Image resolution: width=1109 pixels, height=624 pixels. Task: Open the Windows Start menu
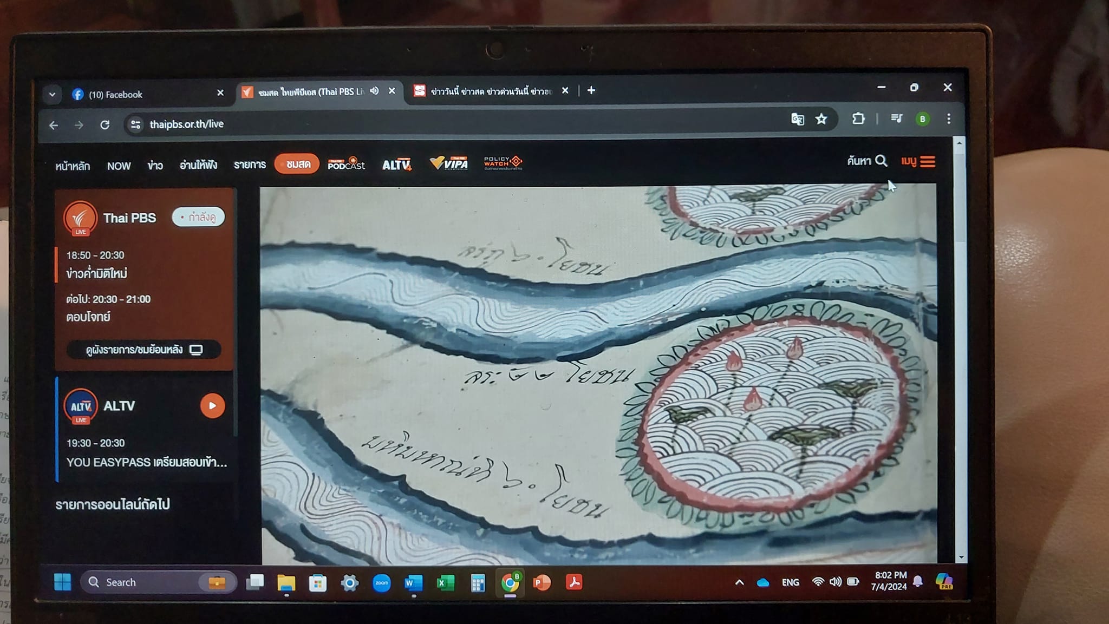pos(63,582)
